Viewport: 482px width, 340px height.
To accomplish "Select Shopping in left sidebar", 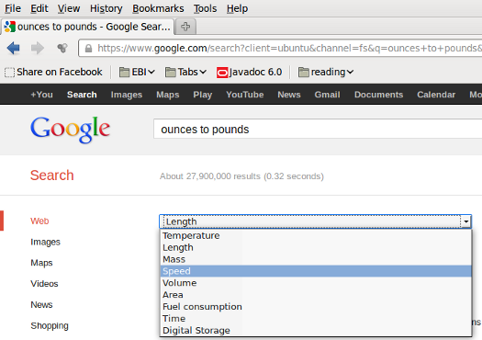I will click(50, 325).
